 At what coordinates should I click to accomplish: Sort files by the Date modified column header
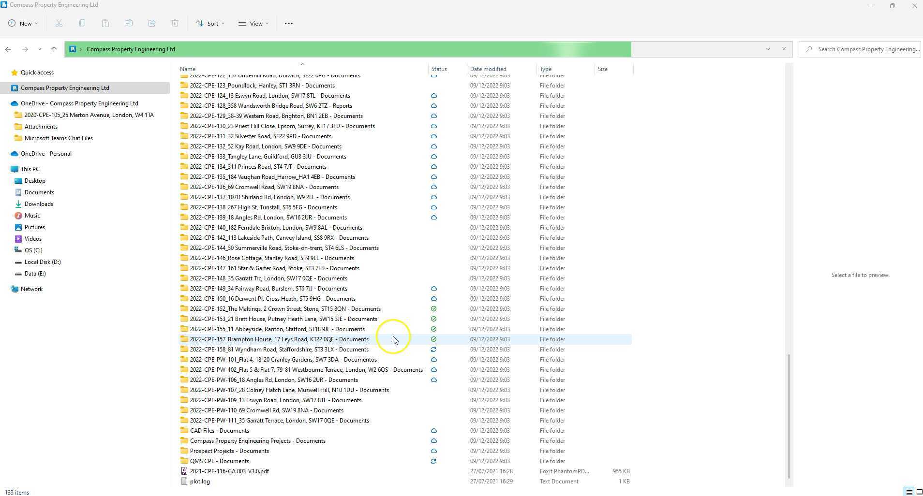click(488, 69)
